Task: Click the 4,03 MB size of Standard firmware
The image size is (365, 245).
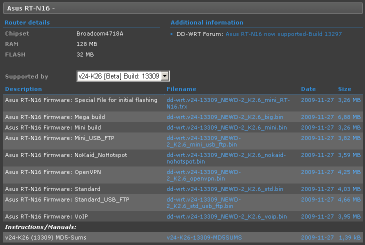Action: point(349,189)
